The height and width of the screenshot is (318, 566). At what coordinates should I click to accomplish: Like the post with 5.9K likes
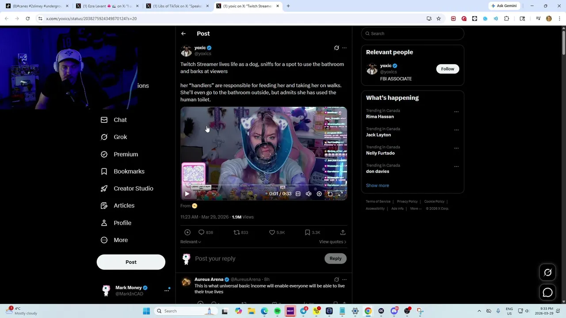pyautogui.click(x=277, y=232)
